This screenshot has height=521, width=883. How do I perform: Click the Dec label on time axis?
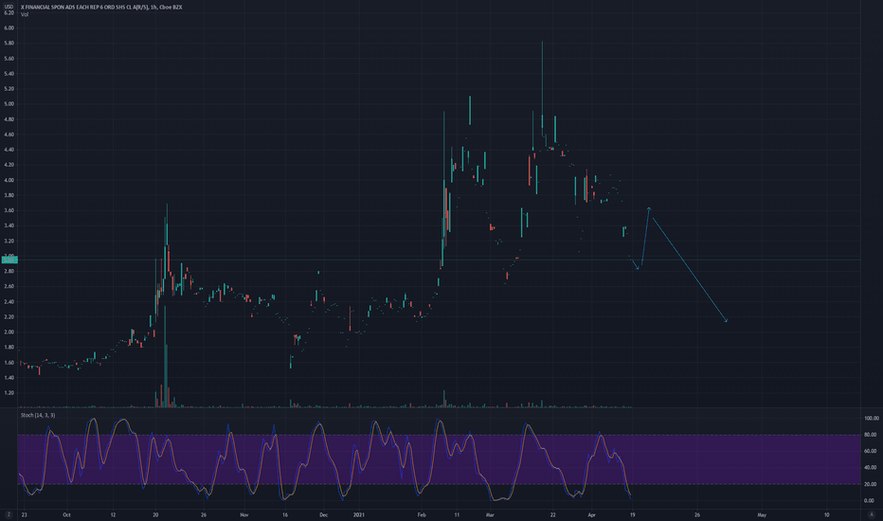tap(323, 514)
